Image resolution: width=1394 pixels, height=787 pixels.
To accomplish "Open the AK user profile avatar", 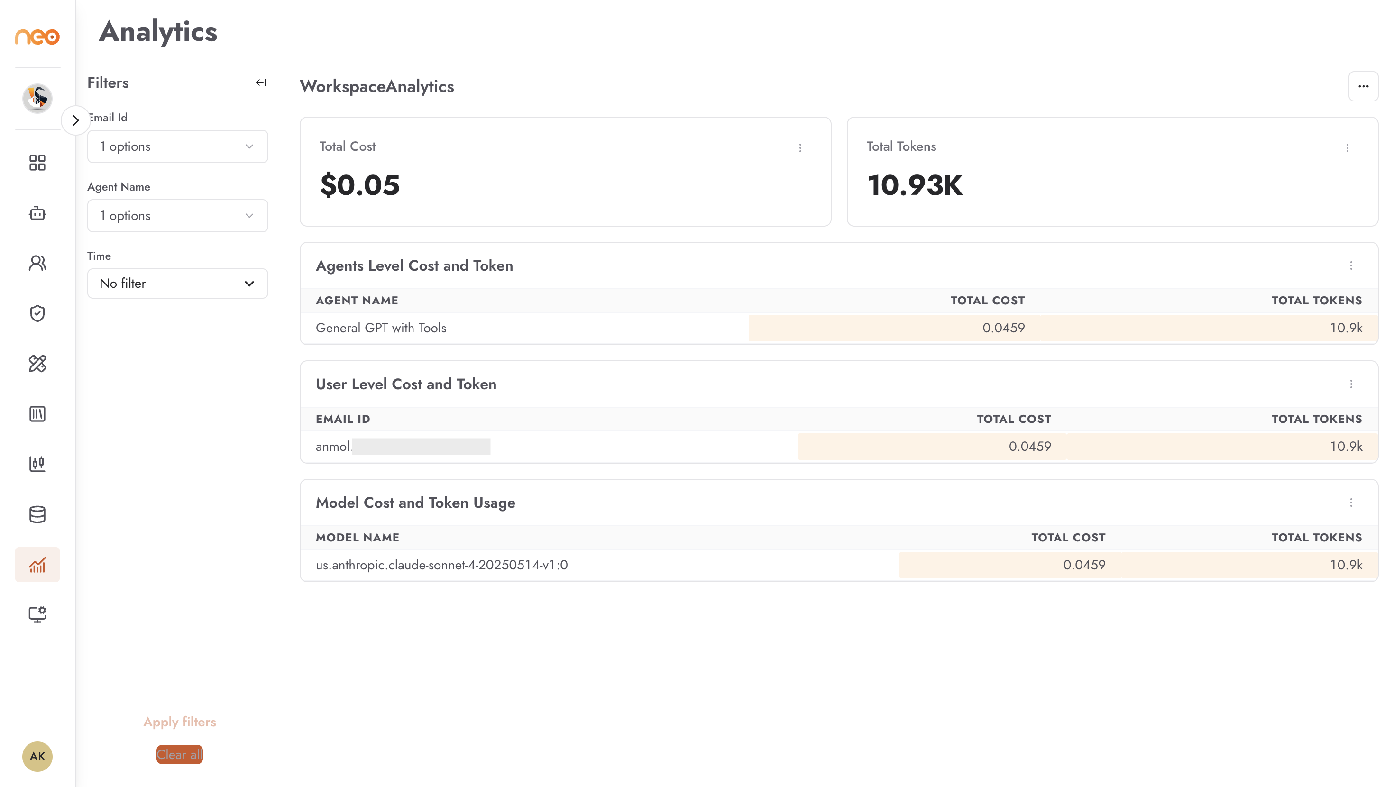I will (37, 756).
